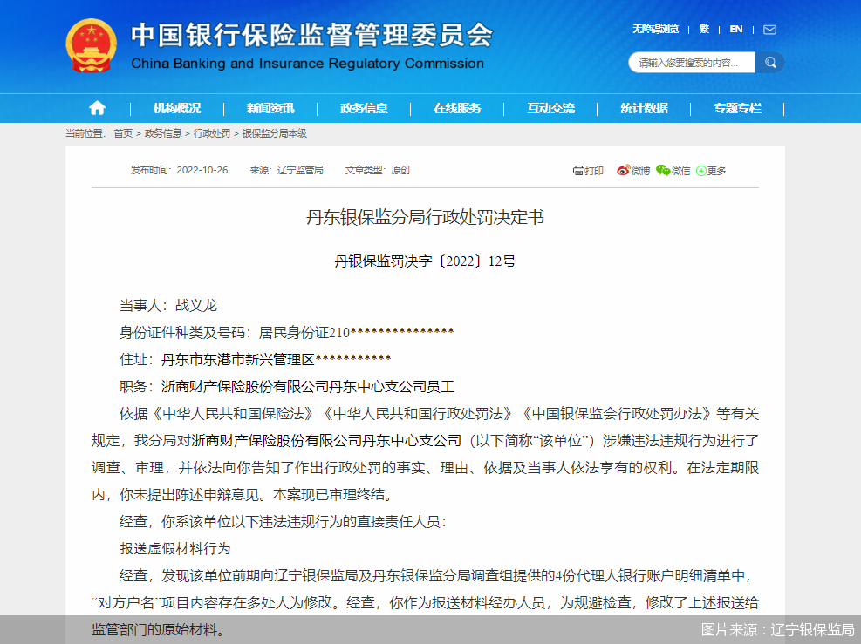Open the mail envelope icon

click(x=770, y=30)
